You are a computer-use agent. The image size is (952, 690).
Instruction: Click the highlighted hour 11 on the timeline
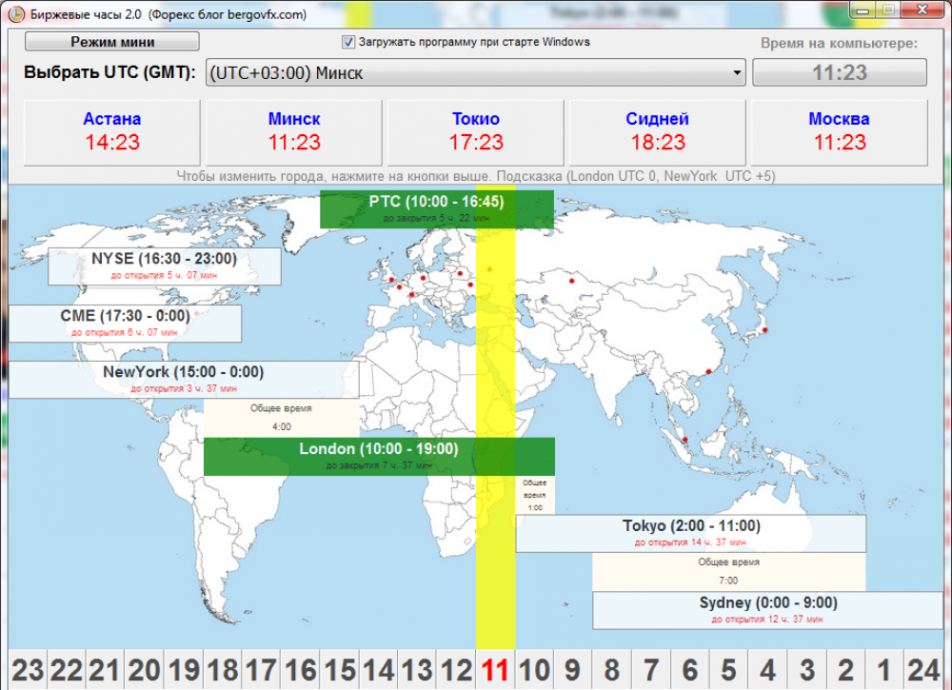pos(495,670)
